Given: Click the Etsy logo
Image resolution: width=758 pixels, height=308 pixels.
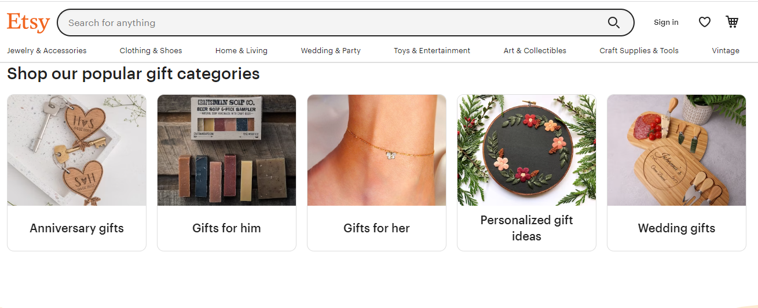Looking at the screenshot, I should click(28, 23).
